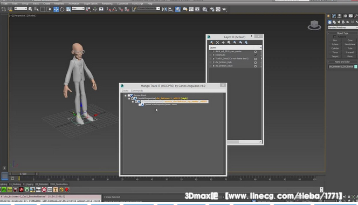The height and width of the screenshot is (205, 358).
Task: Collapse the Object Type rollout
Action: tap(342, 33)
